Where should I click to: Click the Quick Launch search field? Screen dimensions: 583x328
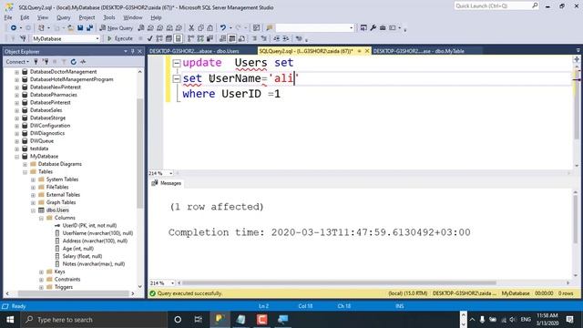click(x=496, y=6)
